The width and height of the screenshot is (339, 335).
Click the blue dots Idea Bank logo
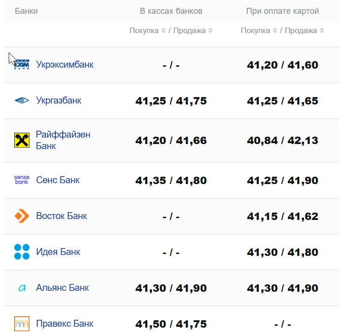click(22, 252)
